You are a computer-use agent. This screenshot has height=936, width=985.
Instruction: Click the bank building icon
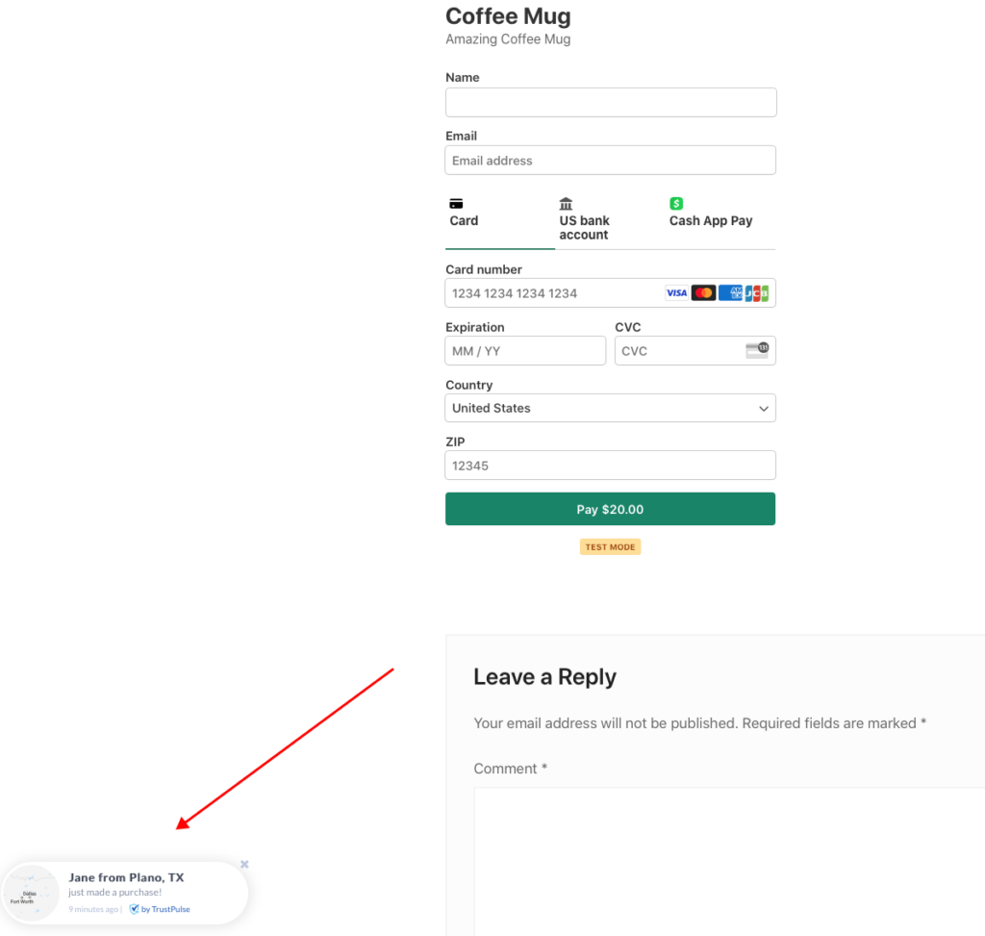tap(566, 204)
